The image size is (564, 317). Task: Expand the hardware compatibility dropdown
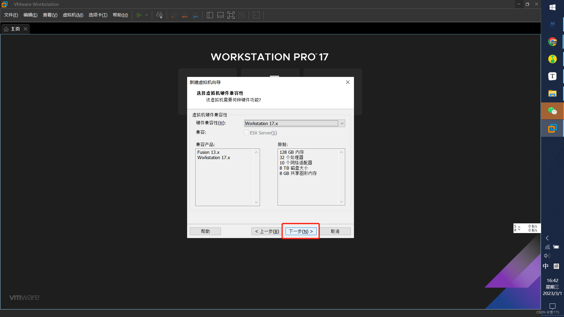click(x=341, y=123)
